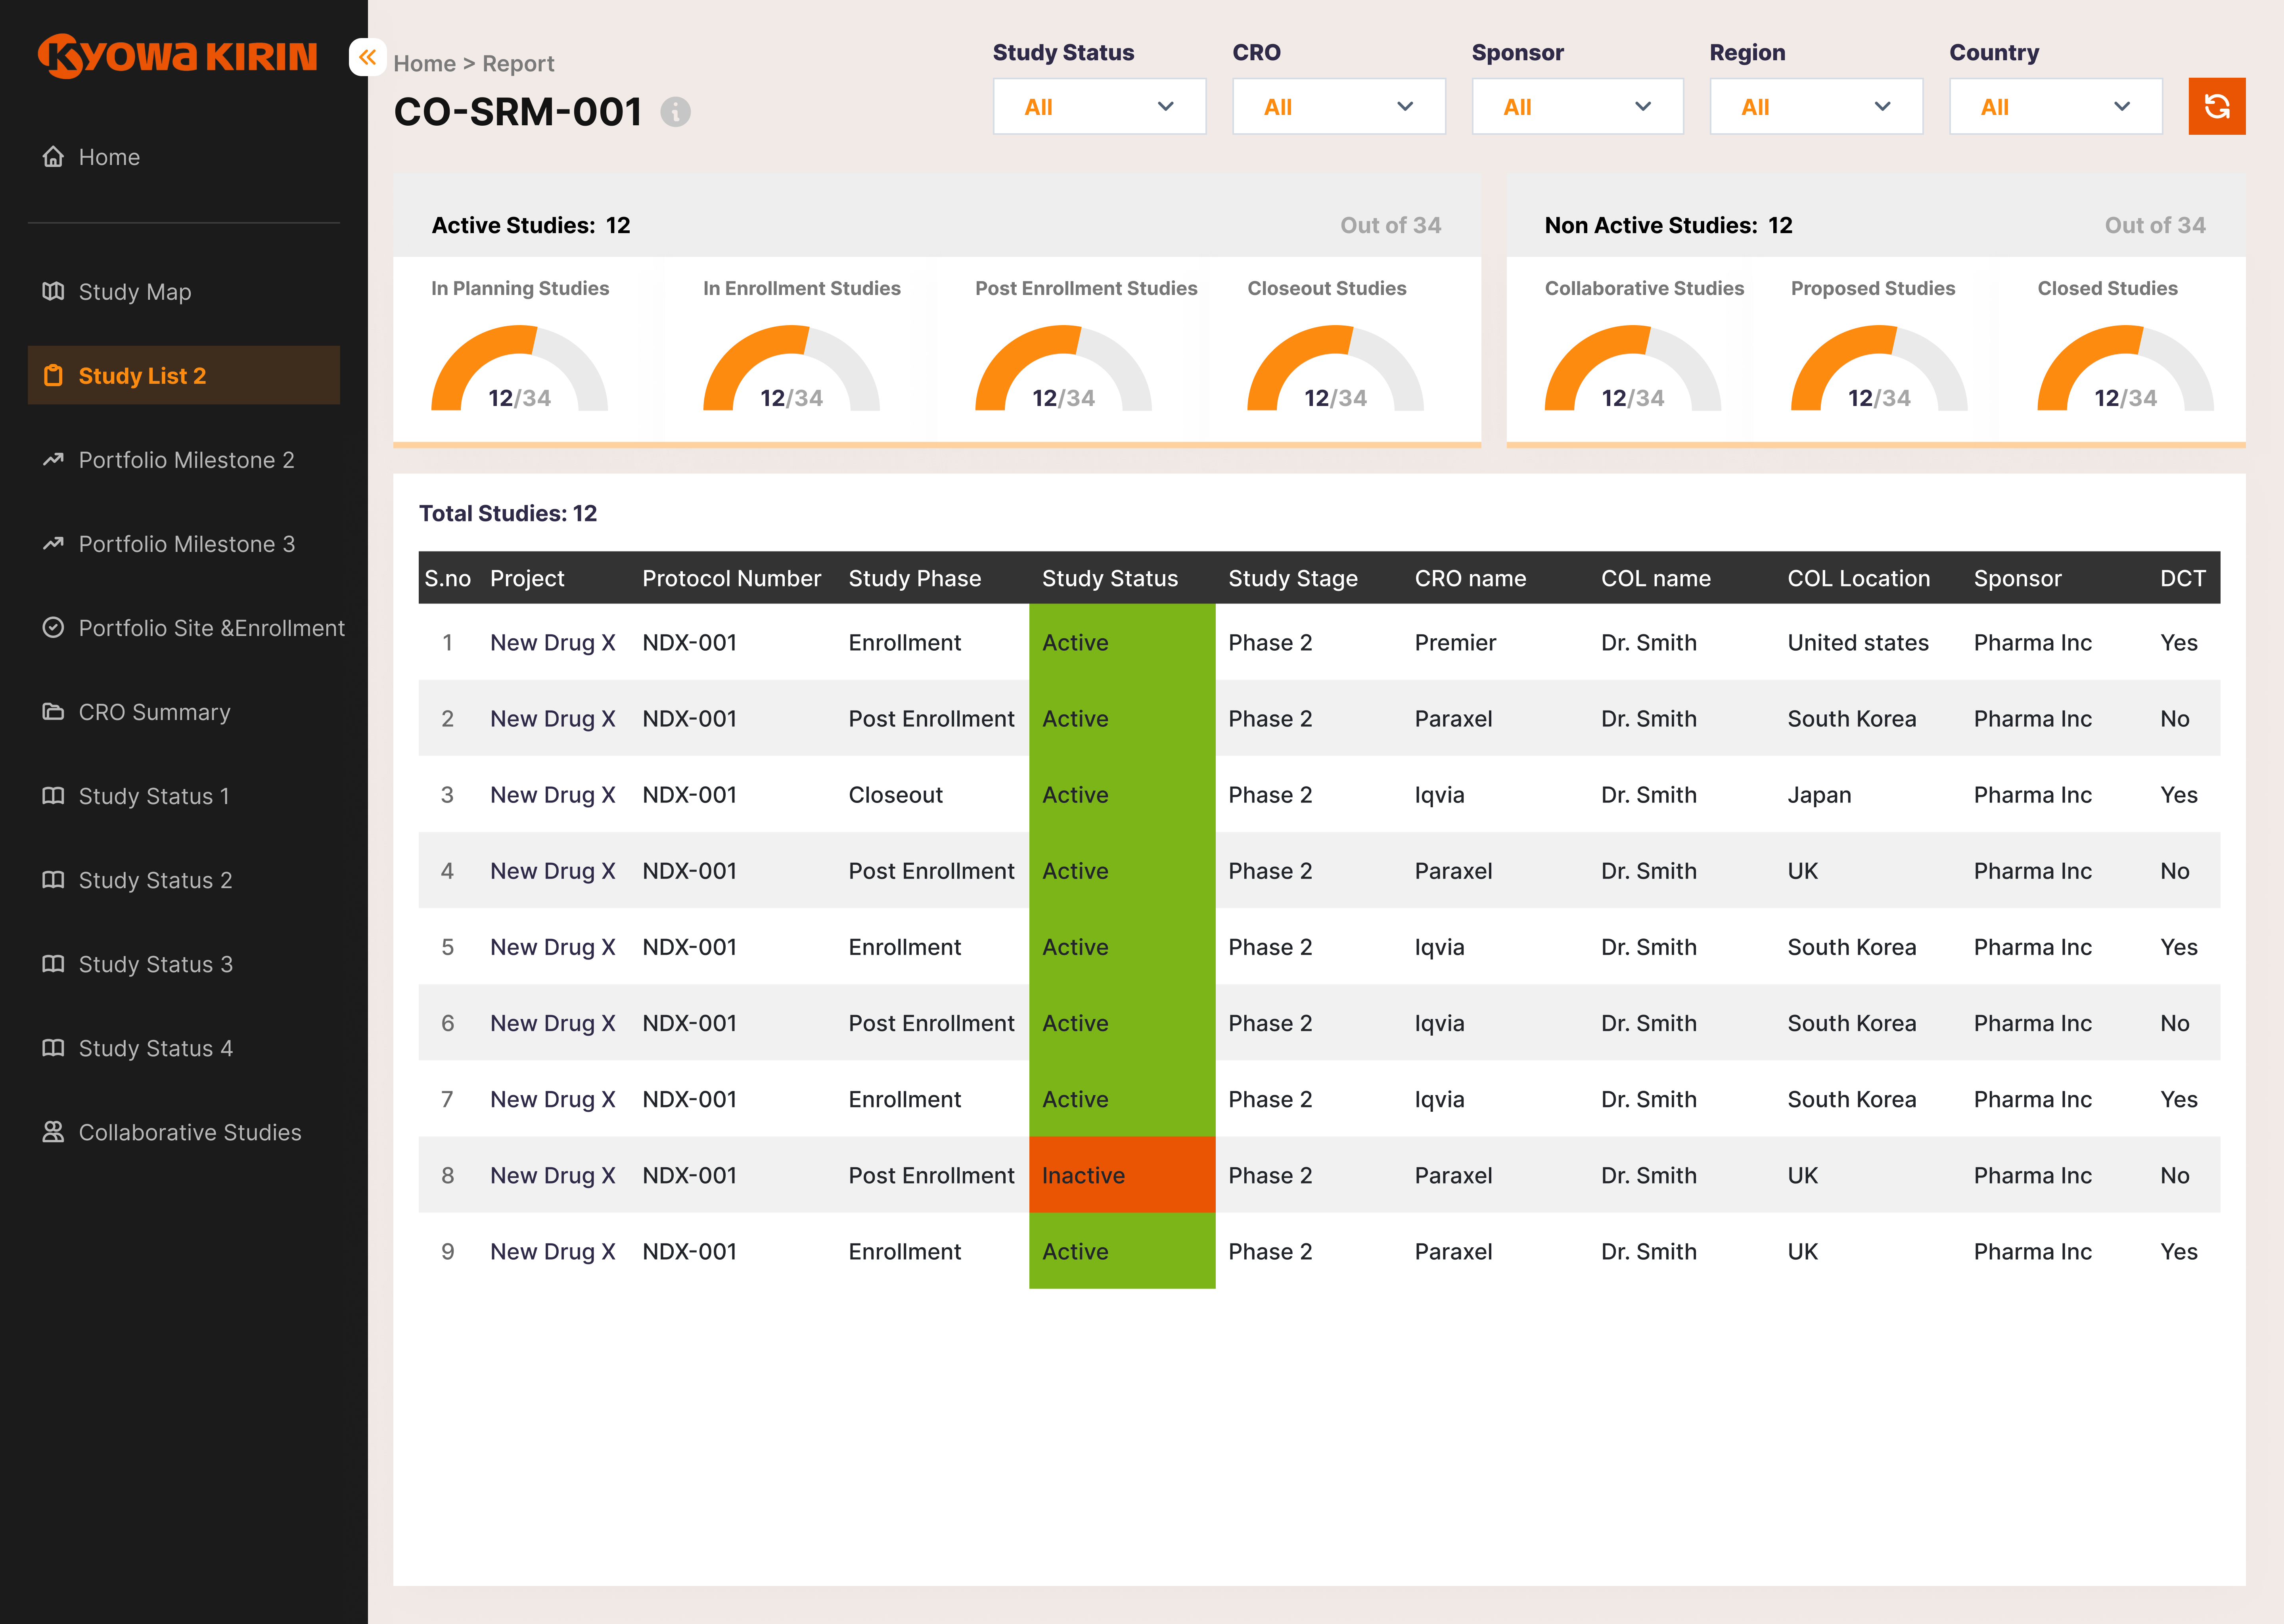Click the United states location cell
The image size is (2284, 1624).
tap(1858, 643)
